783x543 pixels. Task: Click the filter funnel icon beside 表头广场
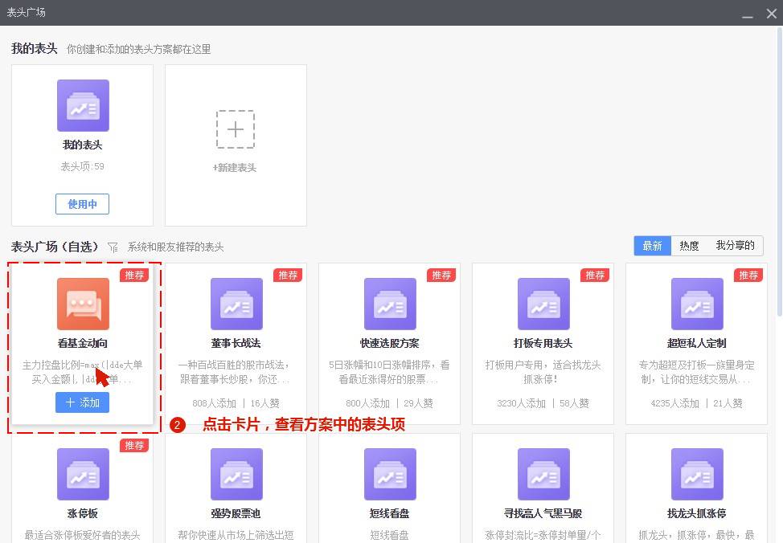[x=113, y=247]
